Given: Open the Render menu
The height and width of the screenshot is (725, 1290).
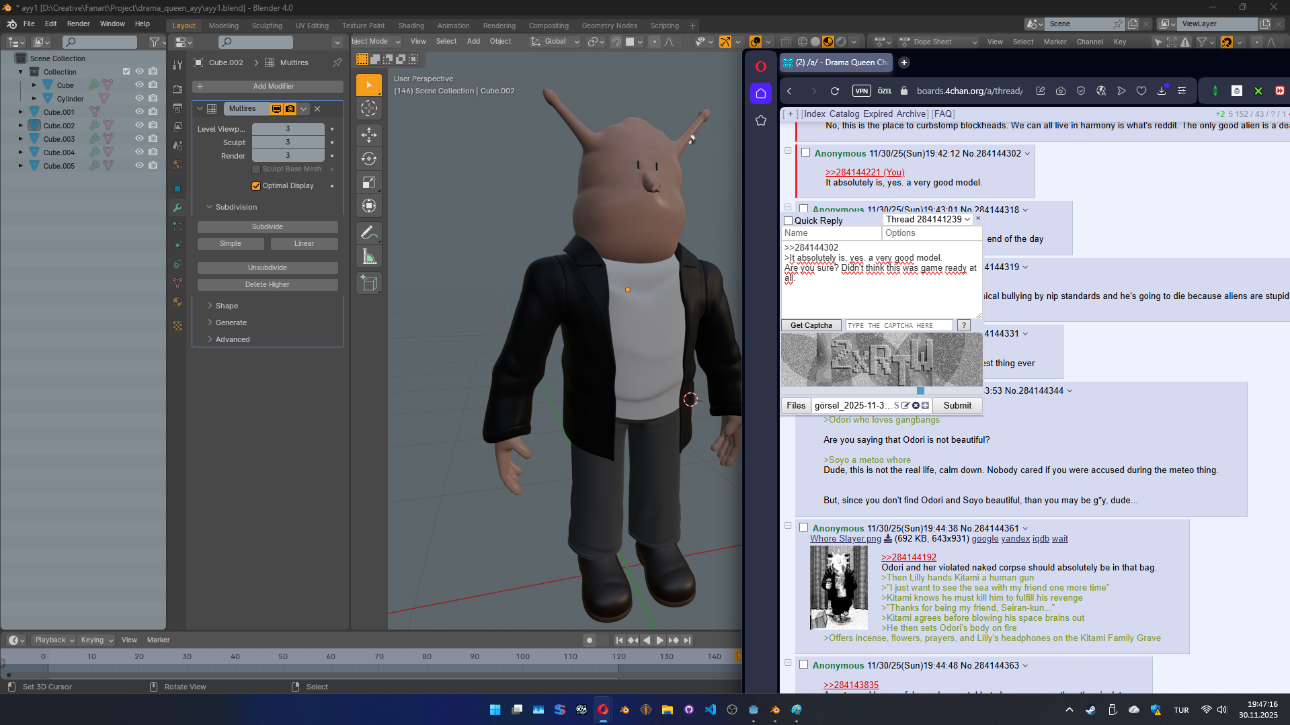Looking at the screenshot, I should [78, 24].
